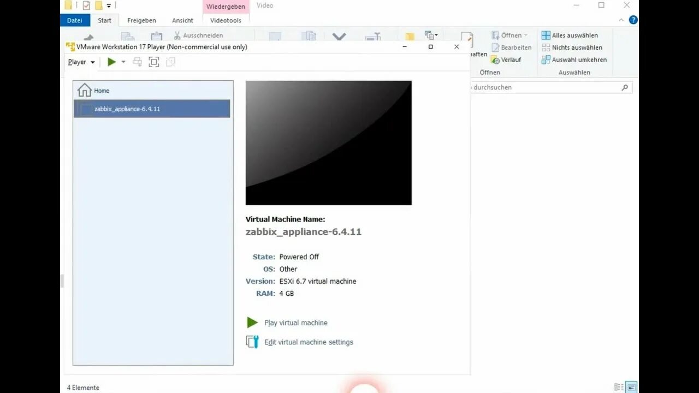The width and height of the screenshot is (699, 393).
Task: Switch to the Ansicht ribbon tab
Action: click(x=182, y=20)
